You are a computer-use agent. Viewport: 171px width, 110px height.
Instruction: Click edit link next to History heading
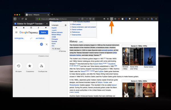[x=81, y=42]
